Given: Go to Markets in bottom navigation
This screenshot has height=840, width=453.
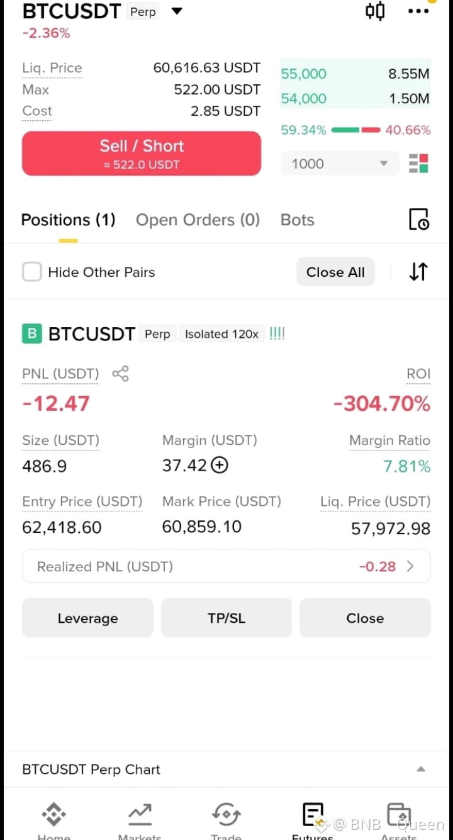Looking at the screenshot, I should pyautogui.click(x=140, y=821).
